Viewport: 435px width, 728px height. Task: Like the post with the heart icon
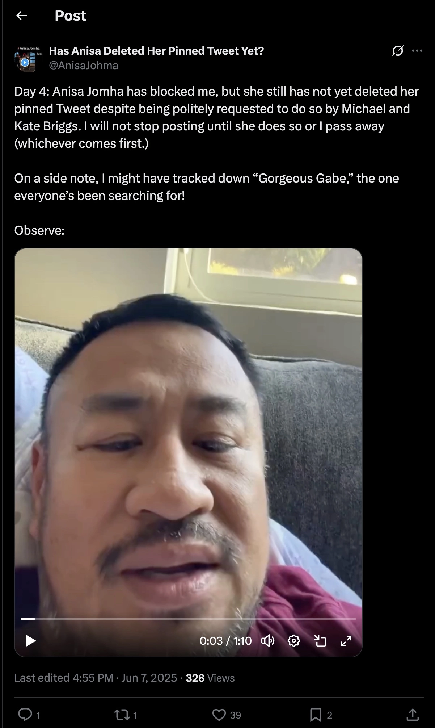pos(219,715)
